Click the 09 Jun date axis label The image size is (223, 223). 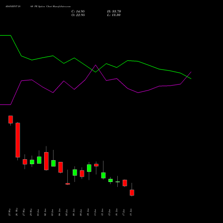[x=81, y=212]
